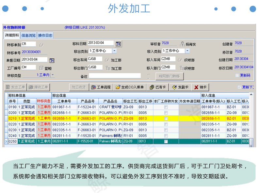Image resolution: width=258 pixels, height=193 pixels.
Task: Click lookup icon beside 移出车间 field
Action: [107, 60]
